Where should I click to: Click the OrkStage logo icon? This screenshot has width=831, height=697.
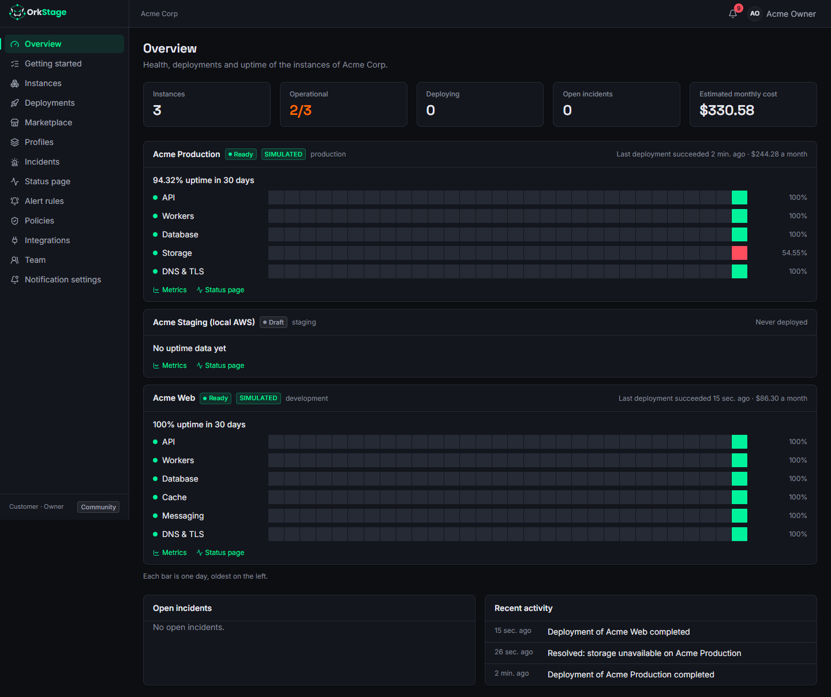click(x=17, y=12)
